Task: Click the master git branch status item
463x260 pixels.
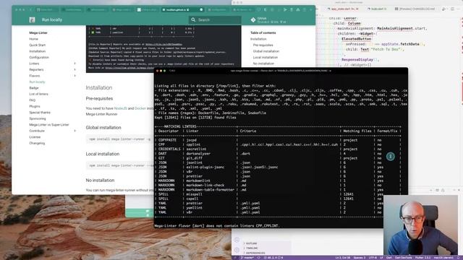Action: pos(247,258)
